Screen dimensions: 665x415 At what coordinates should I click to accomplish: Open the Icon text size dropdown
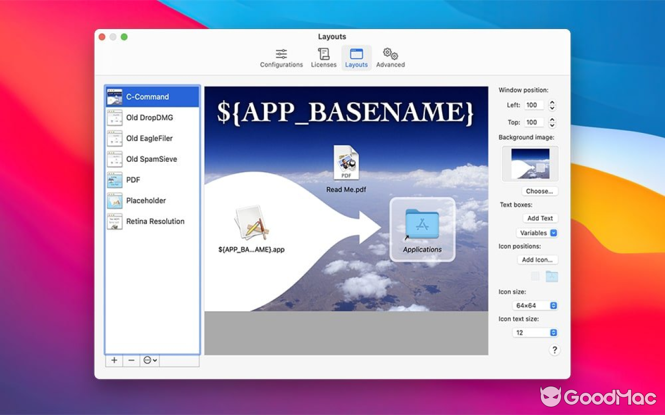535,333
